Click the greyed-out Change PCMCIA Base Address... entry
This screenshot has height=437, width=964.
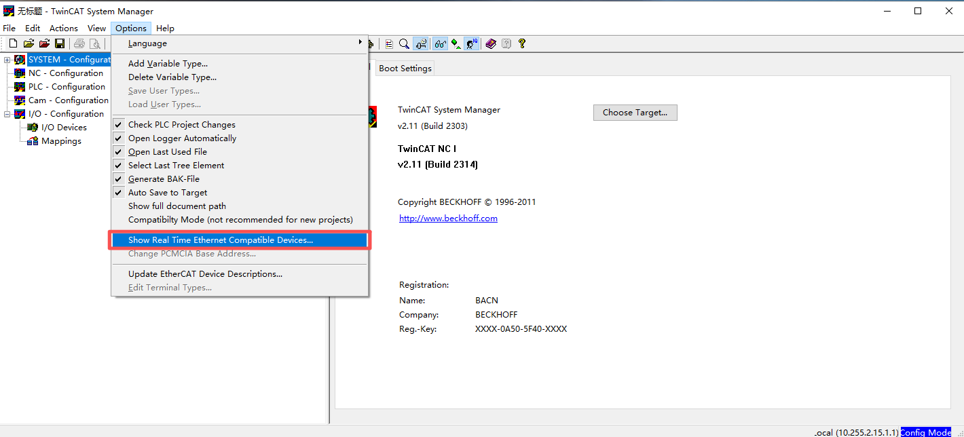(240, 254)
